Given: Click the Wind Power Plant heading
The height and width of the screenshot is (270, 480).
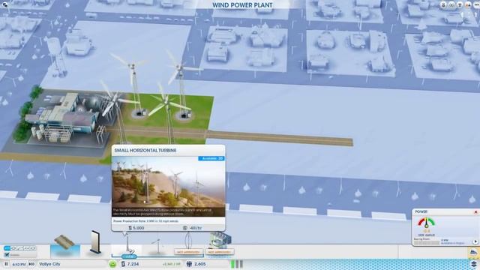Looking at the screenshot, I should click(x=242, y=5).
